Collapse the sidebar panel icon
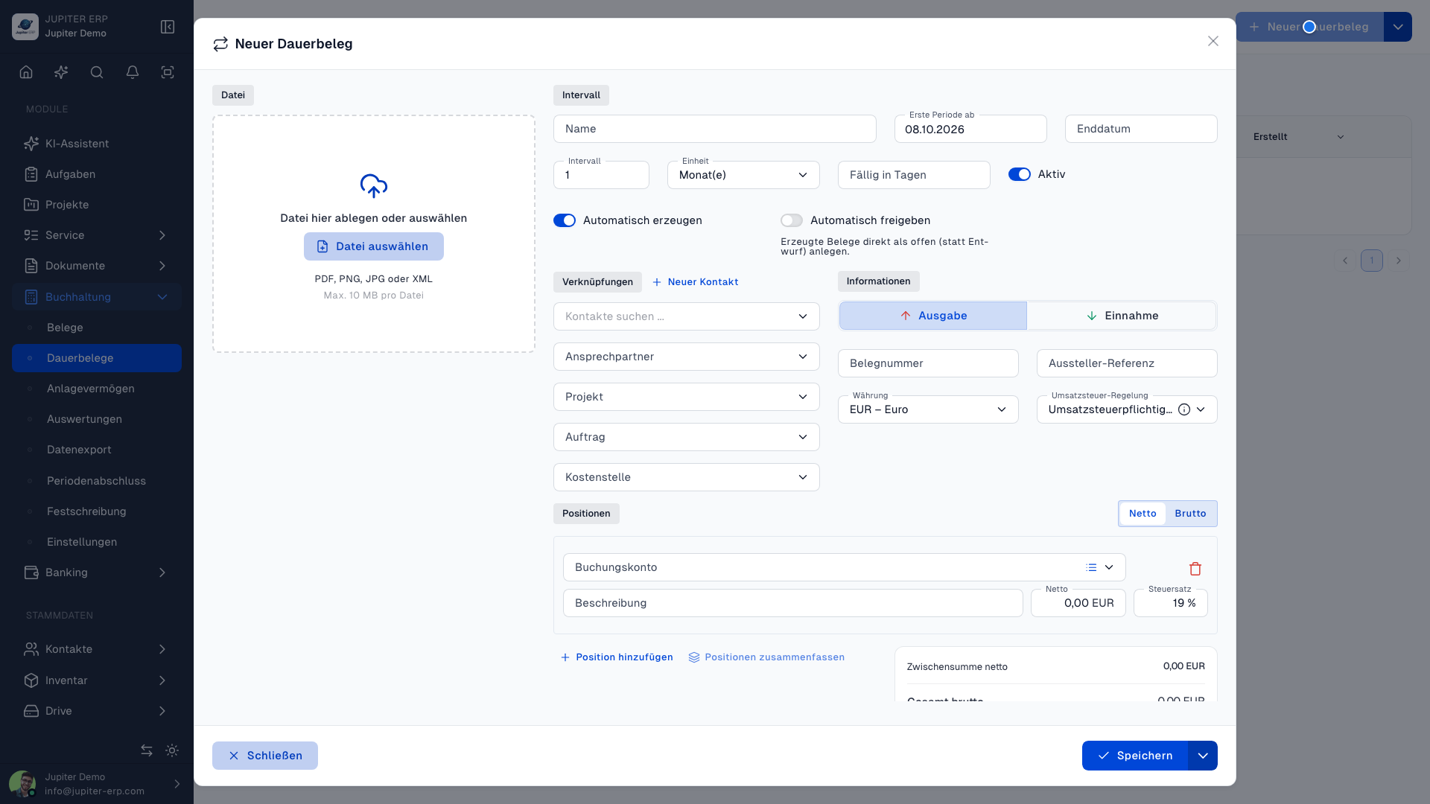This screenshot has height=804, width=1430. click(x=168, y=27)
